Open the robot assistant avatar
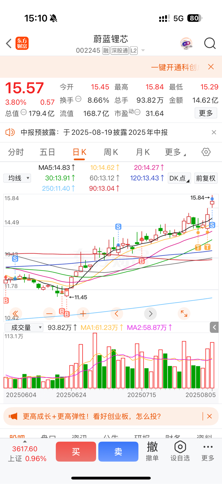This screenshot has width=222, height=484. (186, 43)
